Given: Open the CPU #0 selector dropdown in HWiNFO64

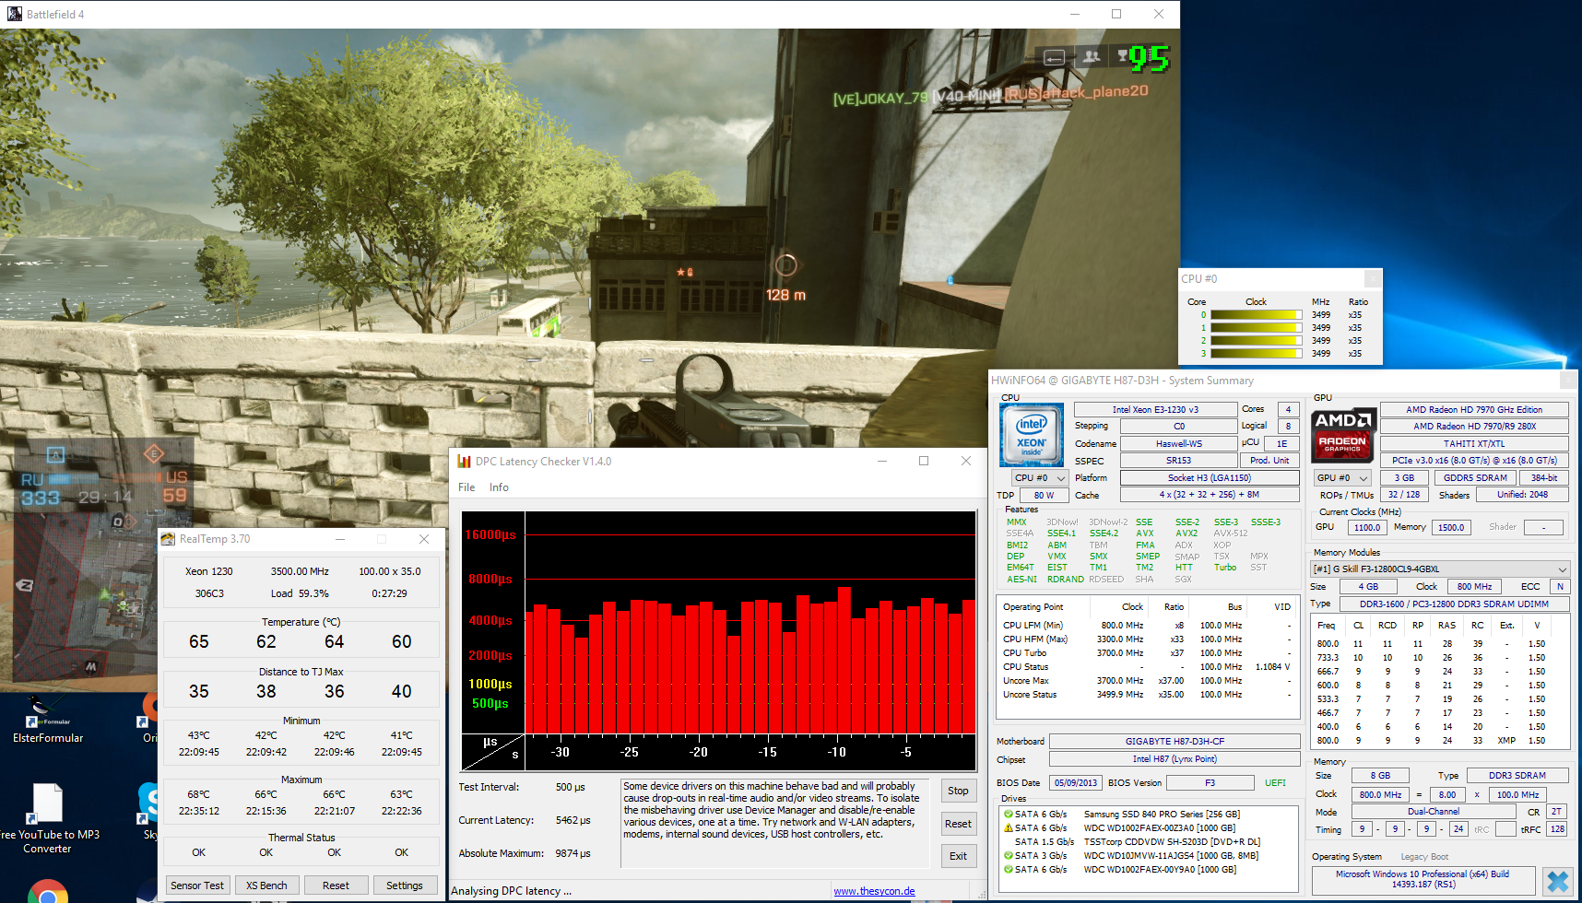Looking at the screenshot, I should [1039, 478].
